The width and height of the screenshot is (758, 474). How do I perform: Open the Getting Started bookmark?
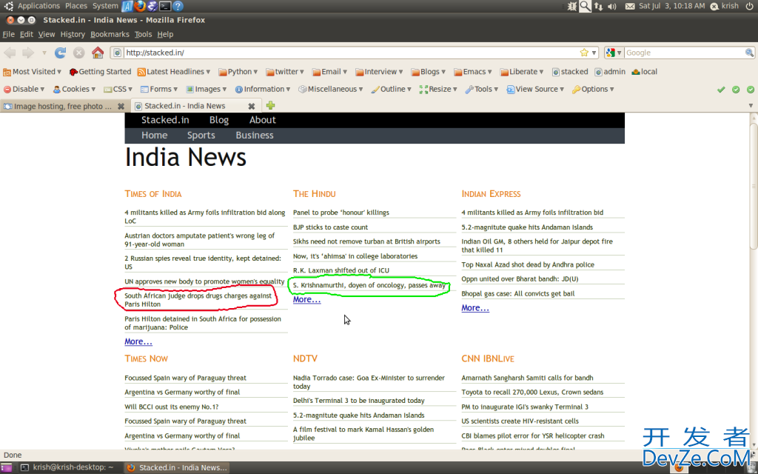[x=100, y=72]
